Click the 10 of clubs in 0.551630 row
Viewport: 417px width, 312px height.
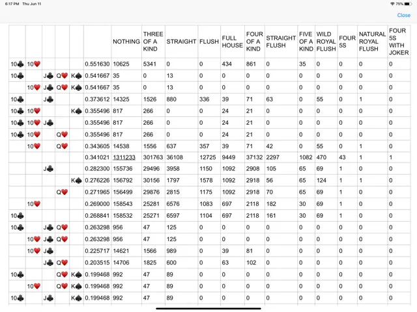(x=17, y=64)
